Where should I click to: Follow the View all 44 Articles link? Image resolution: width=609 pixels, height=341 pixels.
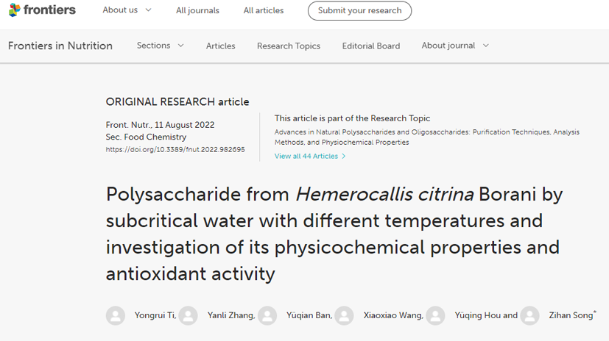point(306,157)
